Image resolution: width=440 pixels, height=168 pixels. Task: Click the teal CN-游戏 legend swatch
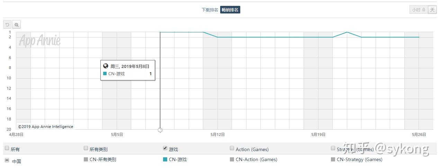(165, 159)
